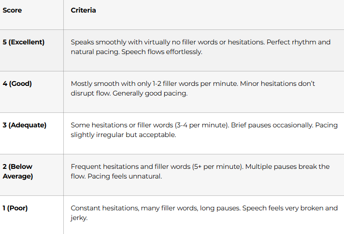Select the "4 (Good)" score cell
This screenshot has width=344, height=234.
pyautogui.click(x=17, y=83)
